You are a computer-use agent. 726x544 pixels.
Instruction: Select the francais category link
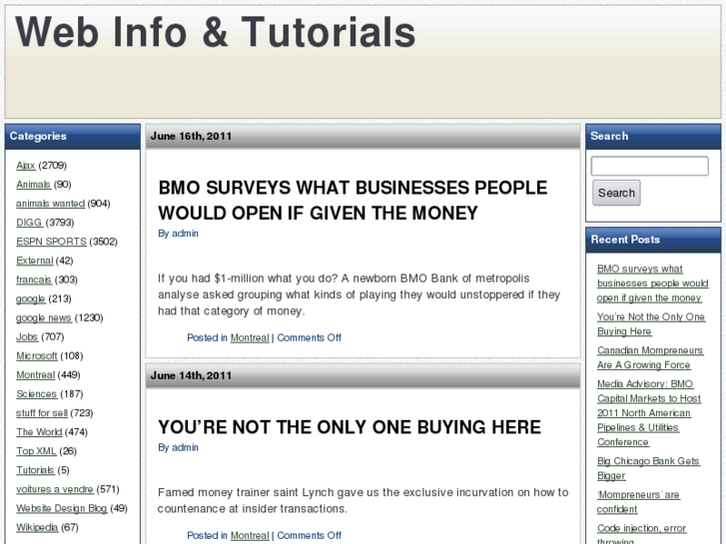34,279
